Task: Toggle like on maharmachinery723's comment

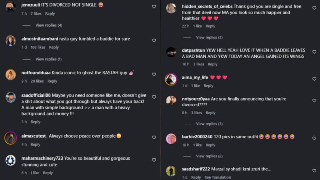Action: coord(154,160)
